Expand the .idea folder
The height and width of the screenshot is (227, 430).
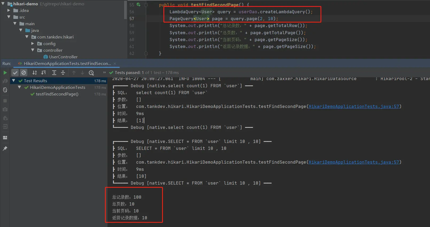coord(9,10)
